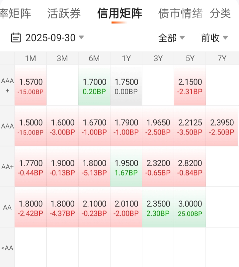Tap the AAA 3Y cell showing 1.9650
Image resolution: width=239 pixels, height=267 pixels.
(x=158, y=127)
